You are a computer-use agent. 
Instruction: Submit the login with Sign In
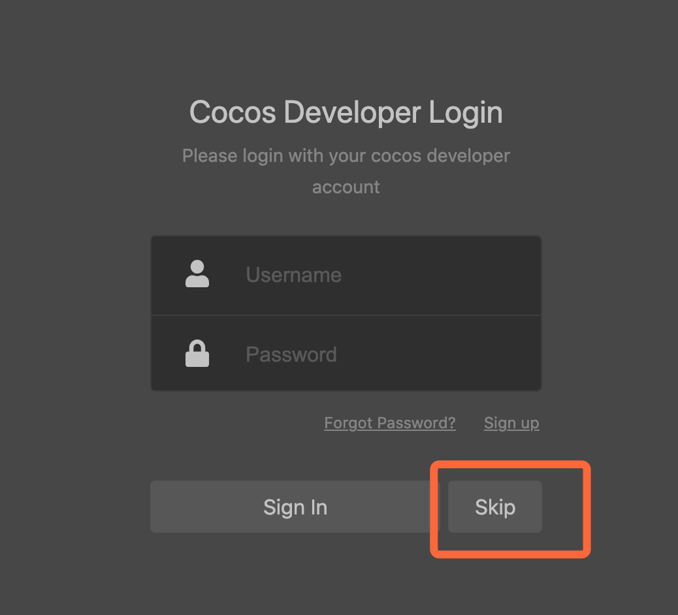pos(295,507)
